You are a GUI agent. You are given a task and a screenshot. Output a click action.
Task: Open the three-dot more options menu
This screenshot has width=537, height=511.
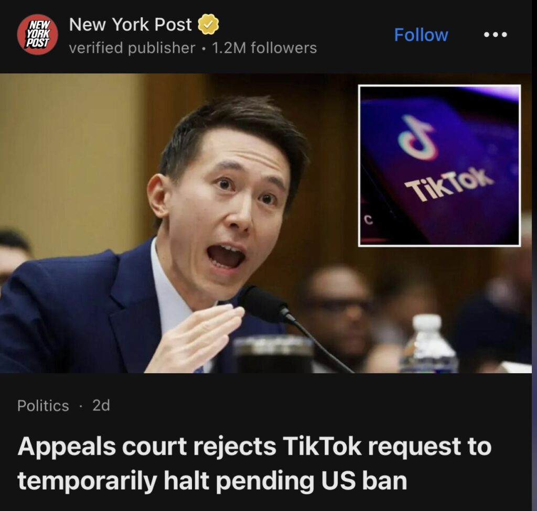[x=495, y=35]
